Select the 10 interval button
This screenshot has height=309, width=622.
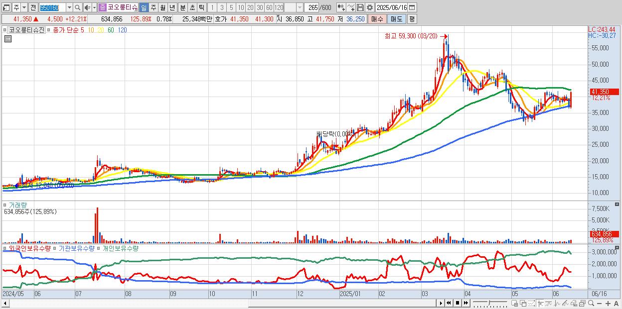click(241, 7)
